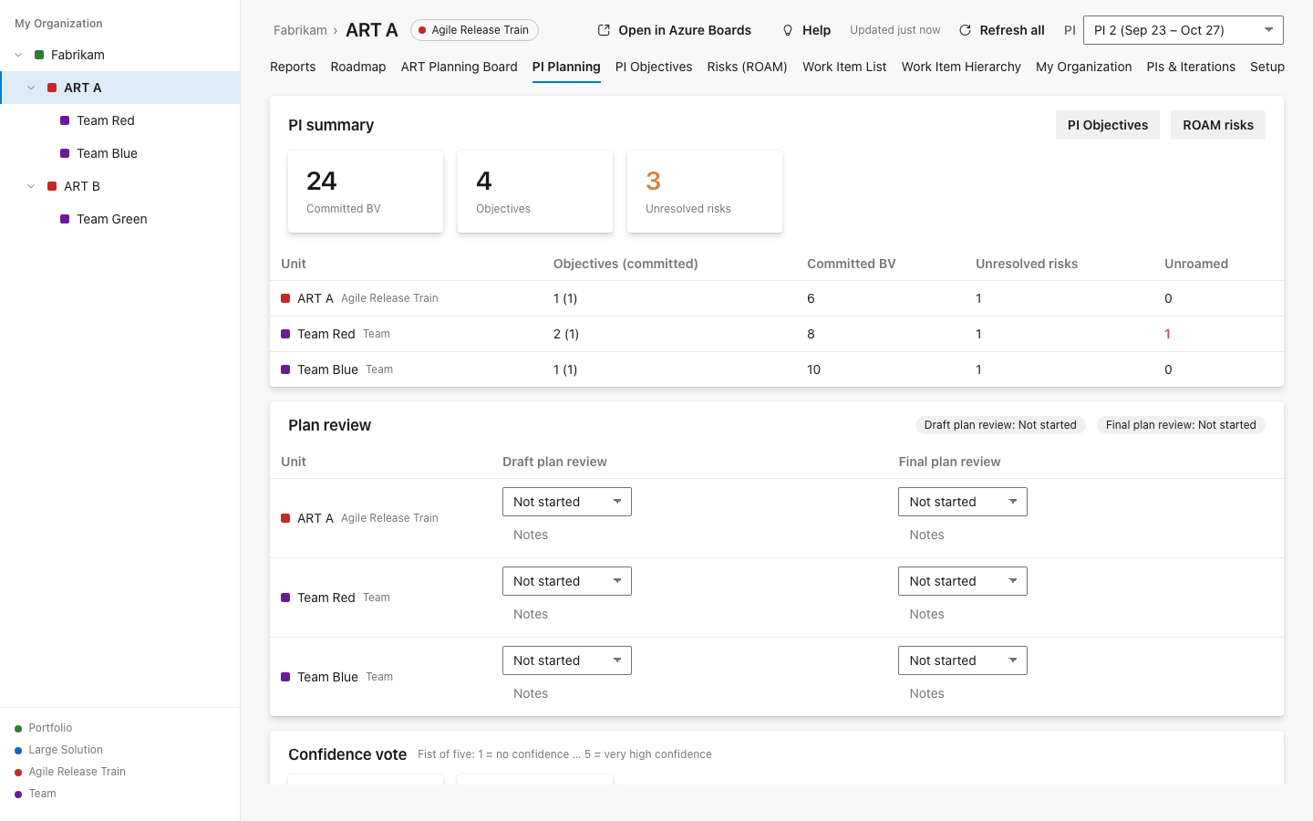Viewport: 1313px width, 821px height.
Task: Open the Work Item Hierarchy tab
Action: [961, 67]
